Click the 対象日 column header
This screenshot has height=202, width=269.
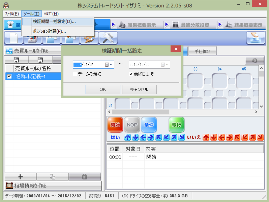(133, 149)
